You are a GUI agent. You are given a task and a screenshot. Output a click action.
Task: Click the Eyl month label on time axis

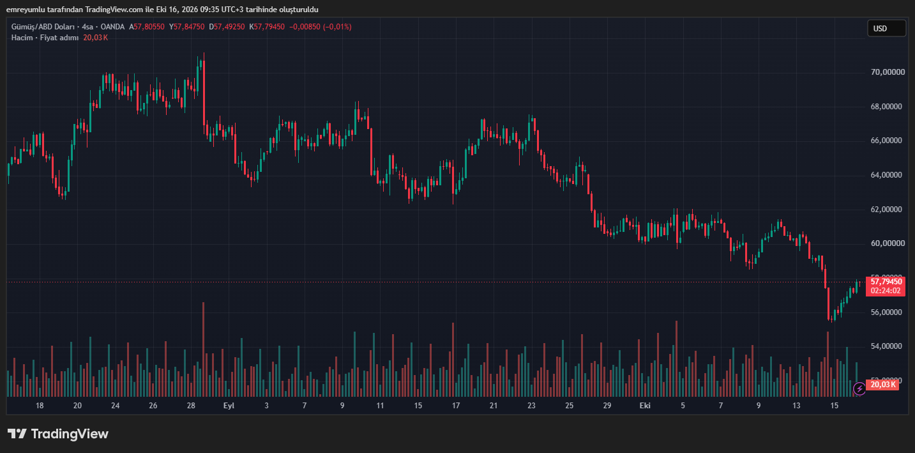(229, 406)
